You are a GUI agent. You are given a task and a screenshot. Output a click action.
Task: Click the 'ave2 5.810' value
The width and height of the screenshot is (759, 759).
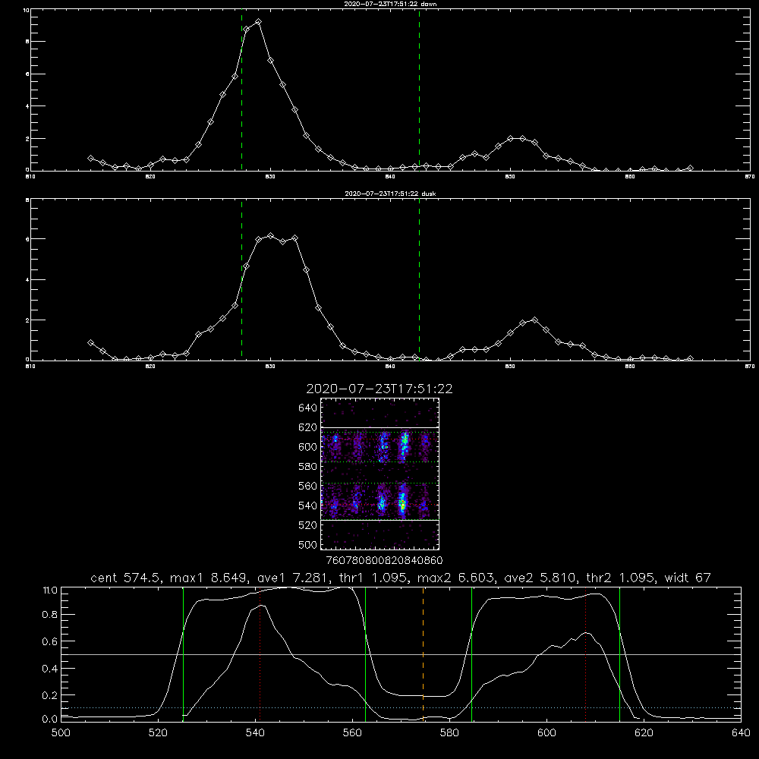(x=540, y=578)
